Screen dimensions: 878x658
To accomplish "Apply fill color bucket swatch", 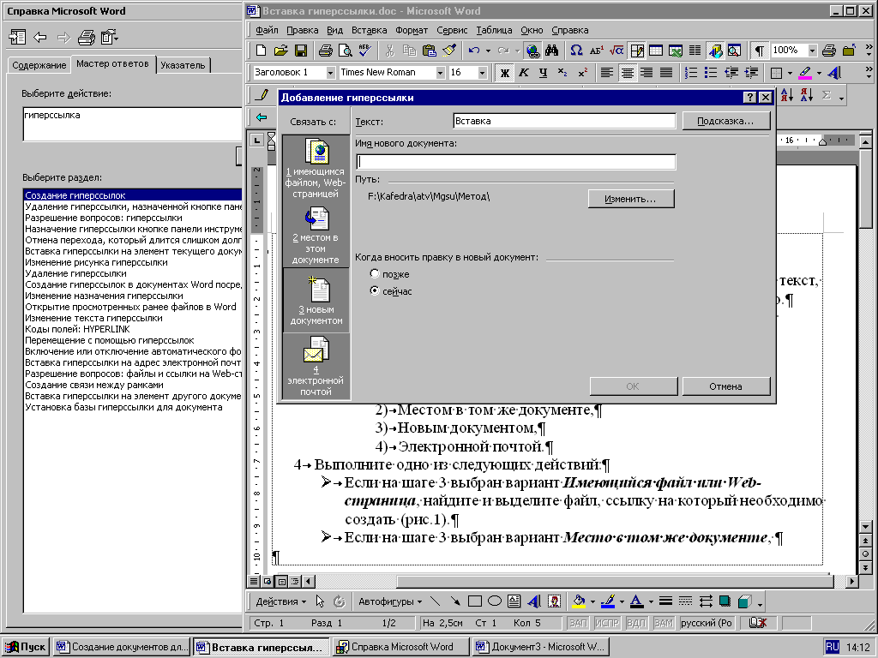I will [579, 601].
